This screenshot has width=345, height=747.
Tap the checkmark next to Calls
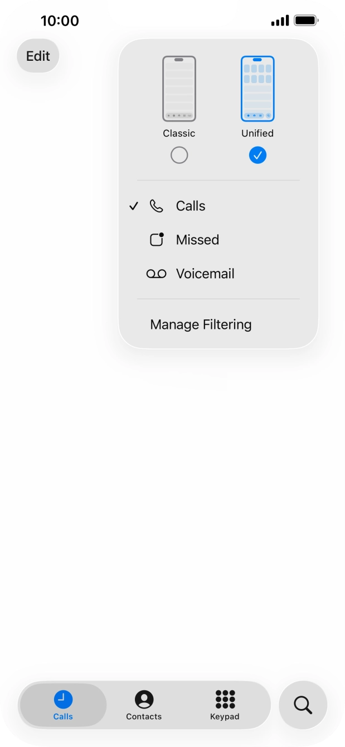click(134, 206)
